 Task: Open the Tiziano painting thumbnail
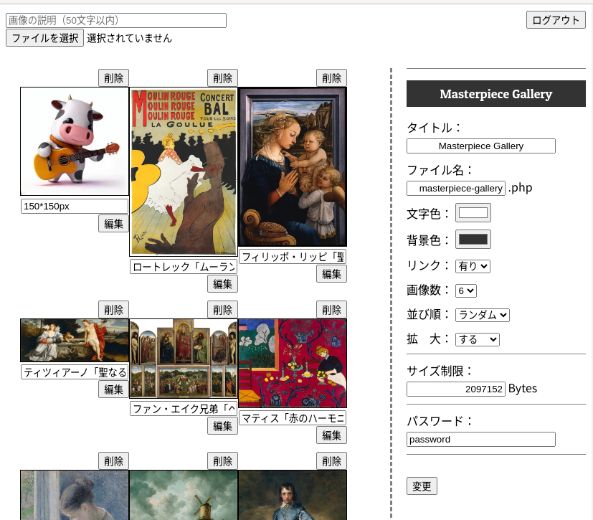click(x=75, y=341)
